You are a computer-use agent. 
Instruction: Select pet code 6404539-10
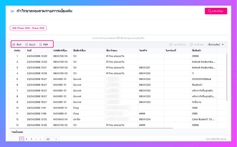[x=60, y=108]
